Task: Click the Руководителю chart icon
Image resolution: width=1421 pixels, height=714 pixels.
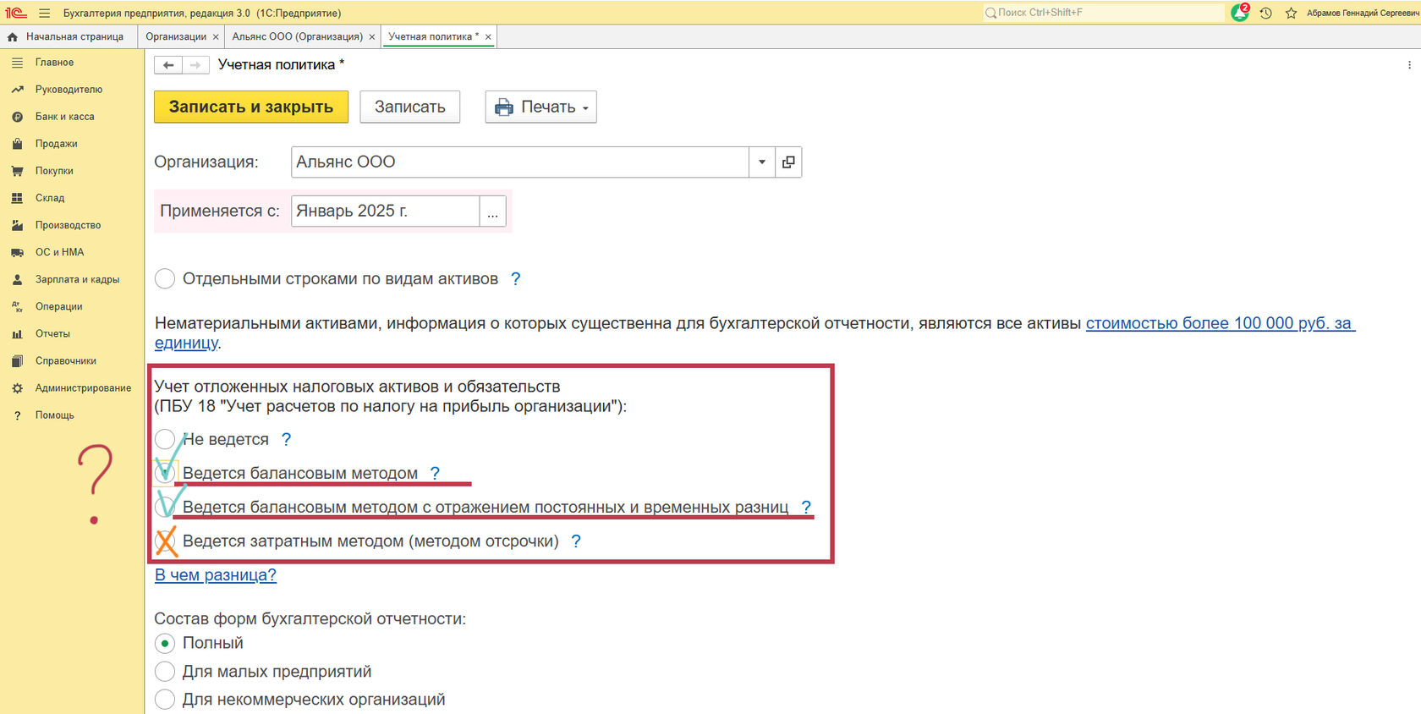Action: tap(17, 90)
